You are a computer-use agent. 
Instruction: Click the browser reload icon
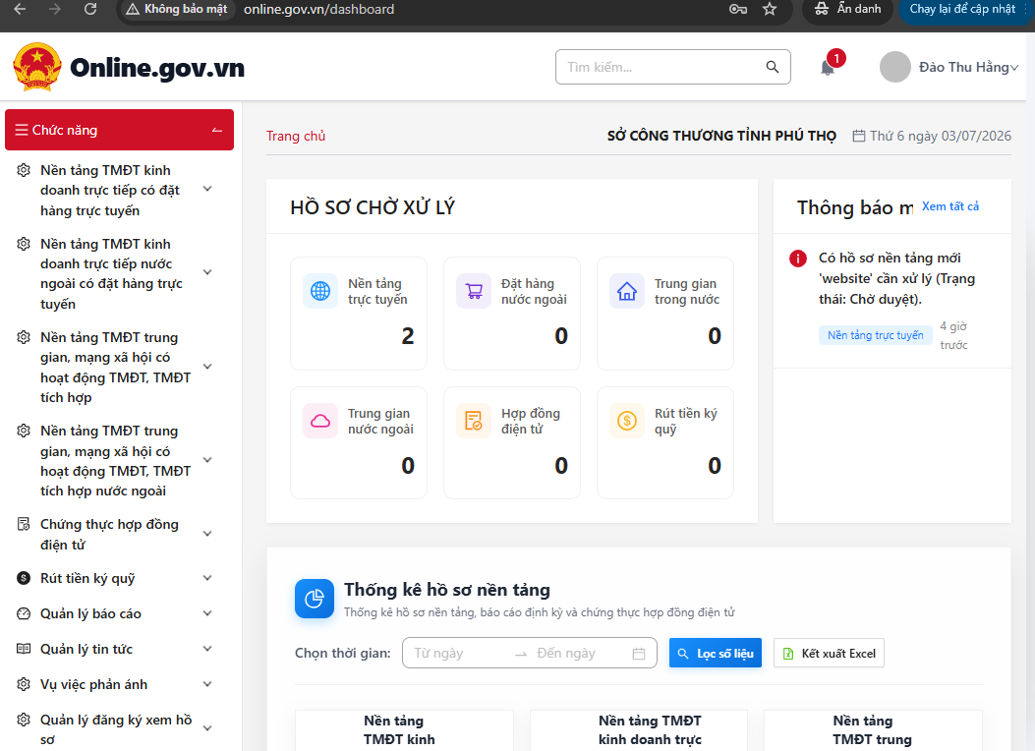[x=90, y=9]
